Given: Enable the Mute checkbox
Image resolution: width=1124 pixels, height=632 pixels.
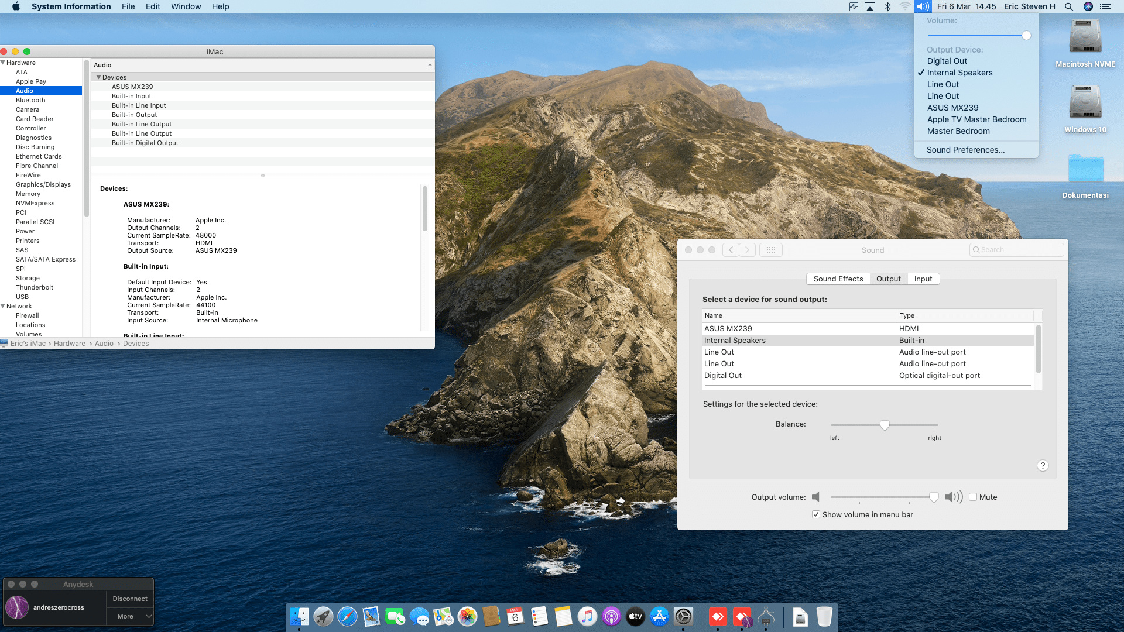Looking at the screenshot, I should (x=973, y=497).
